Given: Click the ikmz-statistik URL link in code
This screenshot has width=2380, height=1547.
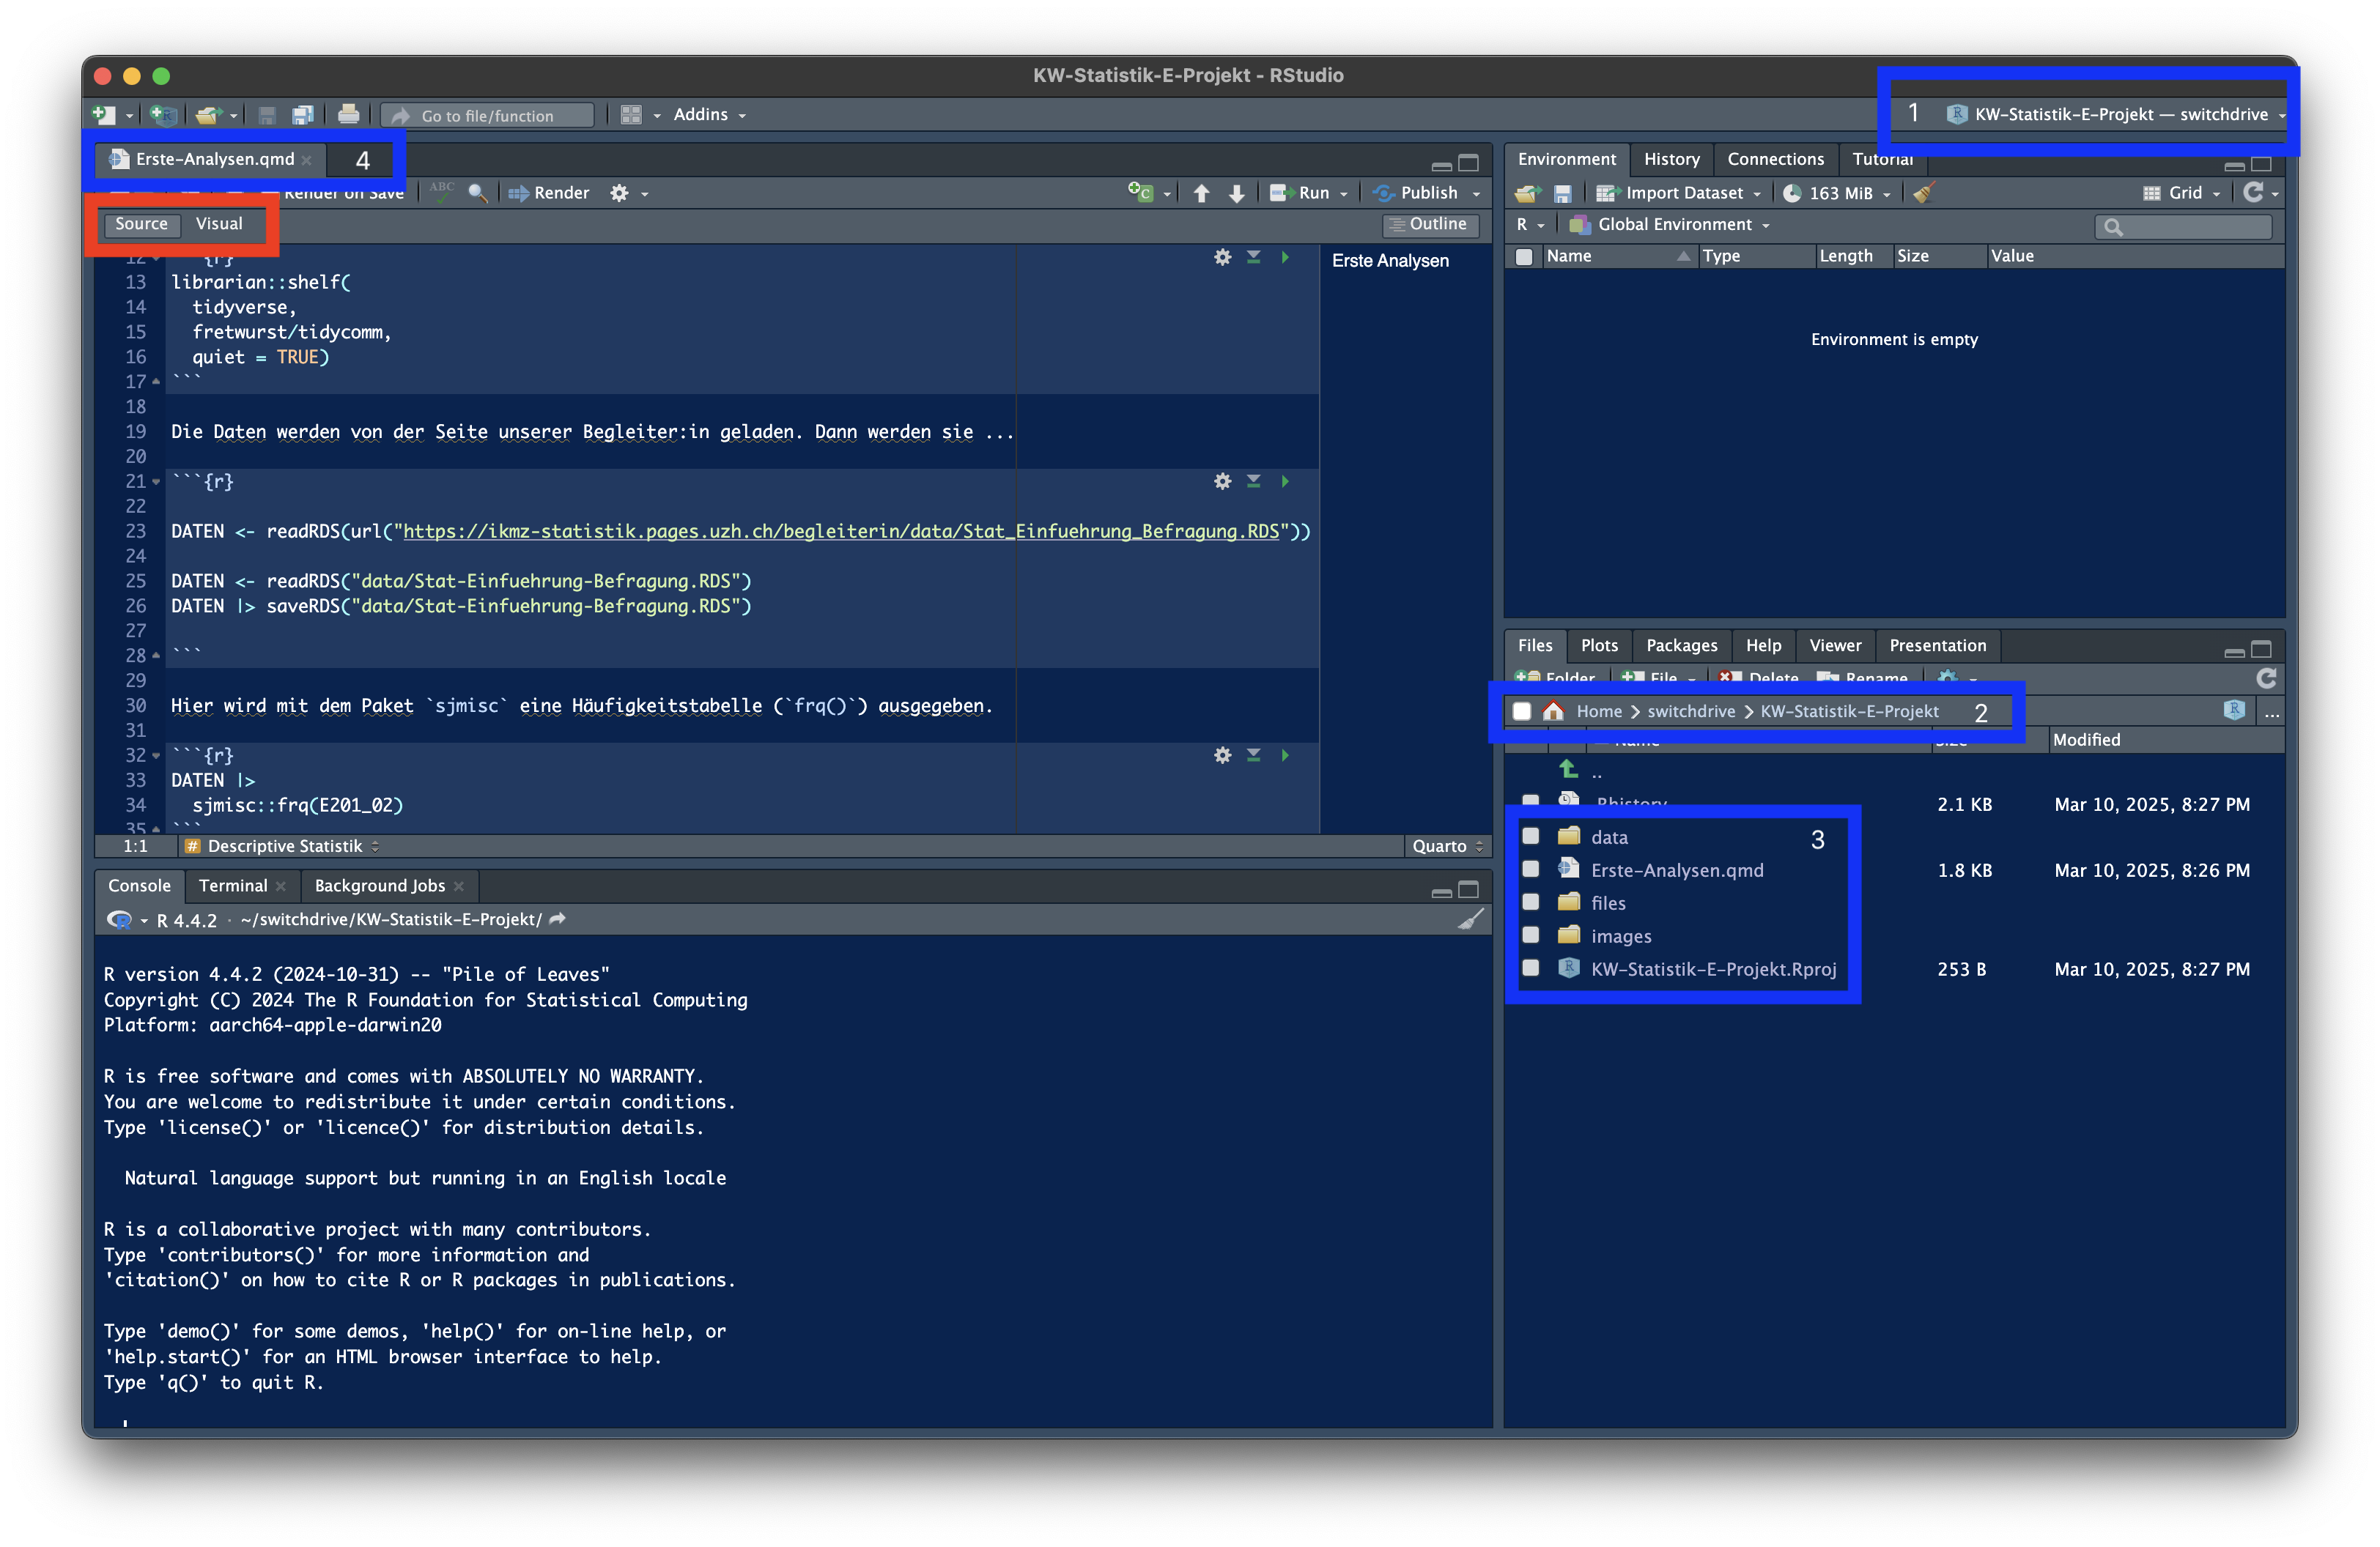Looking at the screenshot, I should (841, 530).
